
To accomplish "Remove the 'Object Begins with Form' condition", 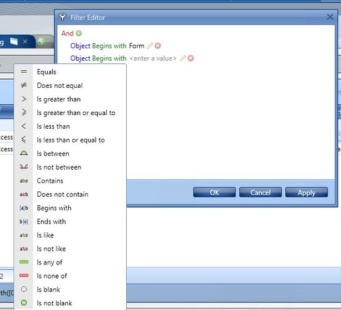I will pyautogui.click(x=158, y=46).
